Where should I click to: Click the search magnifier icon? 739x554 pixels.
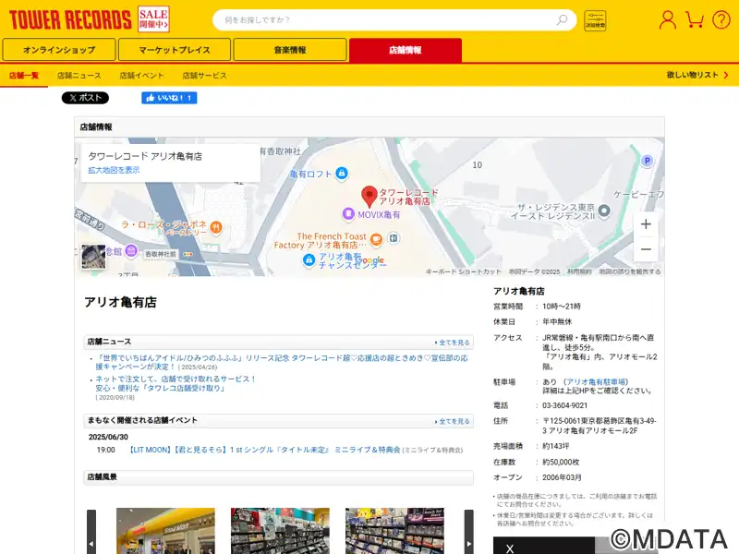[x=562, y=19]
